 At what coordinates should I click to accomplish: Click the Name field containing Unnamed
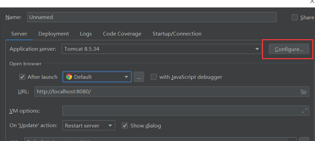(x=151, y=17)
